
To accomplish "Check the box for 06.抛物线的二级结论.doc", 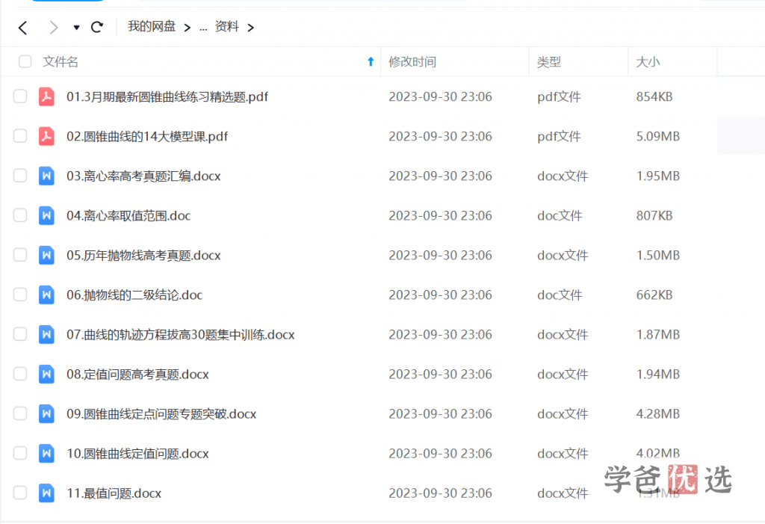I will 20,295.
